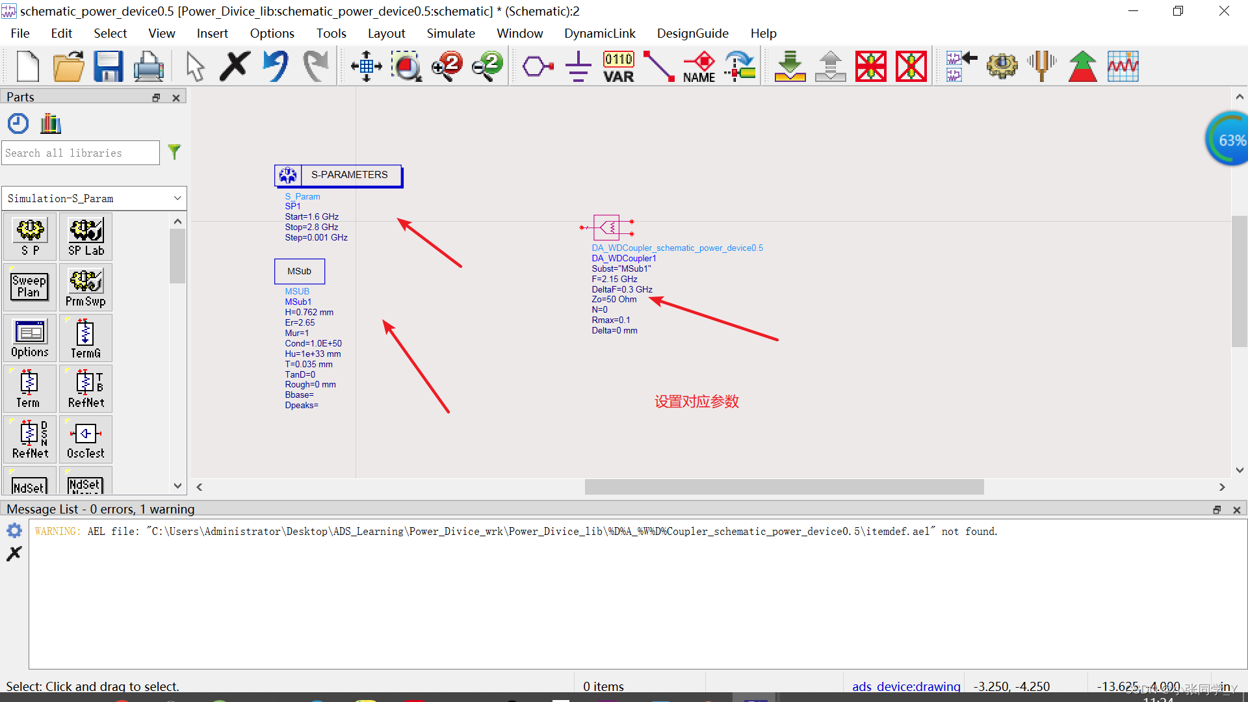Click the Undo toolbar icon

click(276, 66)
